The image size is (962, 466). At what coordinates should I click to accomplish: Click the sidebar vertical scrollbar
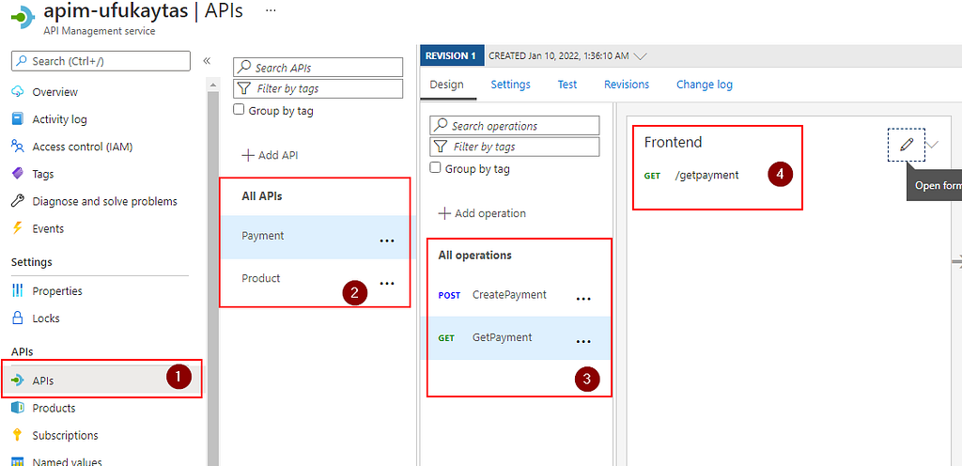[213, 276]
